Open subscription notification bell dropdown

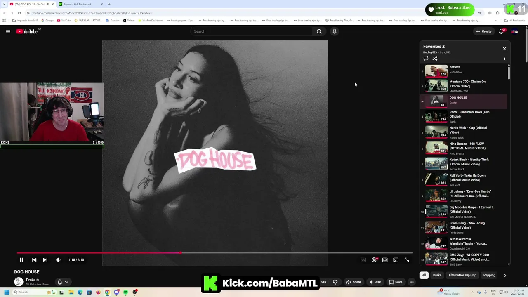63,282
